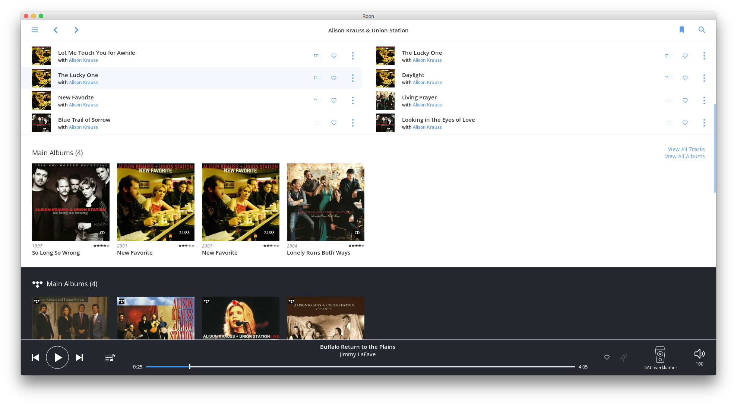Favorite the New Favorite track
Image resolution: width=737 pixels, height=405 pixels.
pos(334,101)
